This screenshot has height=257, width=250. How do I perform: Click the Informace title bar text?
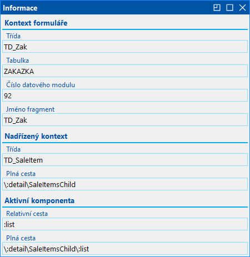click(20, 8)
